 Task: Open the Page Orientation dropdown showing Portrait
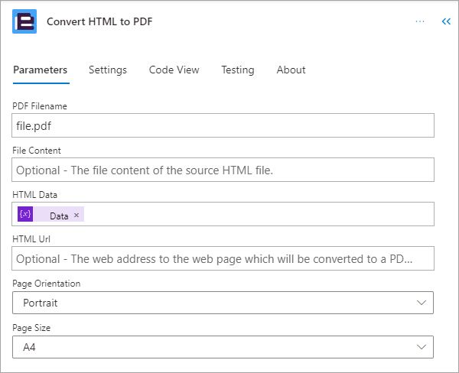pyautogui.click(x=223, y=303)
